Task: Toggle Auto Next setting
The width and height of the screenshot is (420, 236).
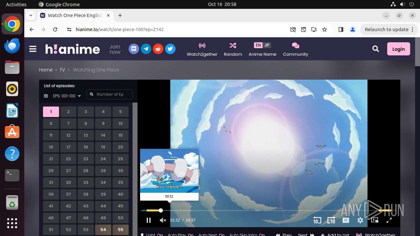Action: tap(211, 234)
